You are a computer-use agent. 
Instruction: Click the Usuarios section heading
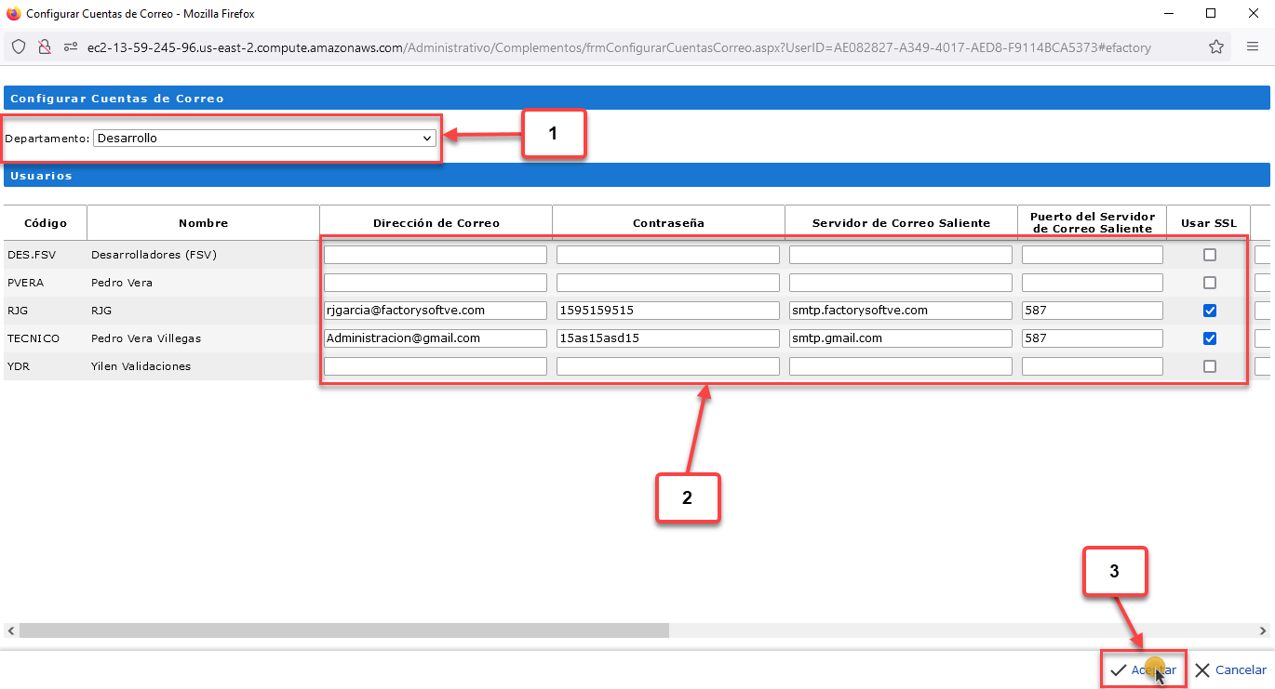click(x=41, y=175)
